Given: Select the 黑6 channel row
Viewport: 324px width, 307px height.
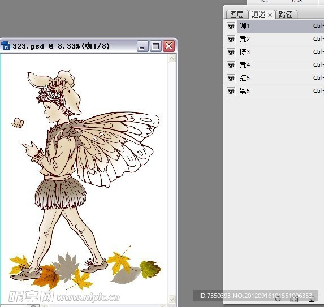Looking at the screenshot, I should coord(280,91).
